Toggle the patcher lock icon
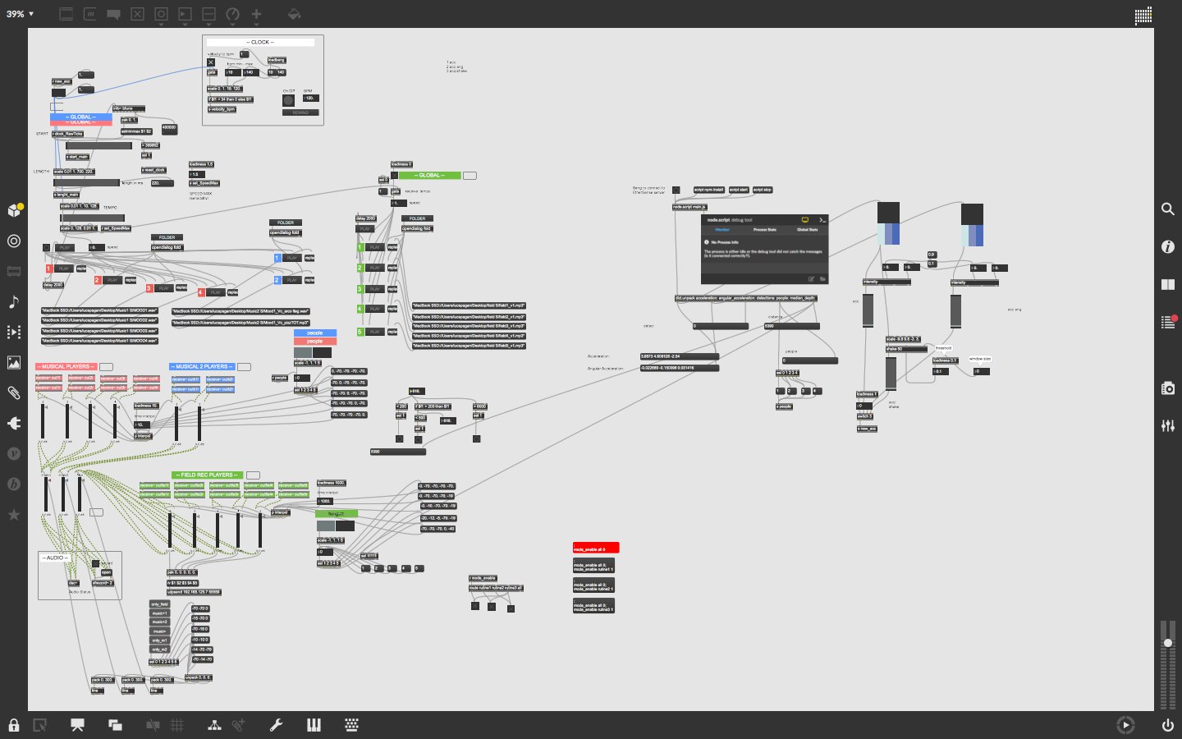The height and width of the screenshot is (739, 1182). pos(14,725)
